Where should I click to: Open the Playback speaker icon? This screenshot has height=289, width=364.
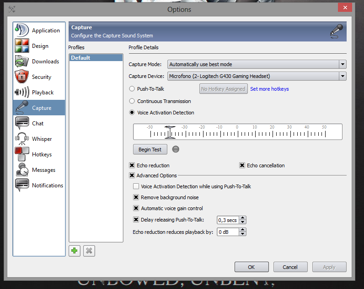22,92
